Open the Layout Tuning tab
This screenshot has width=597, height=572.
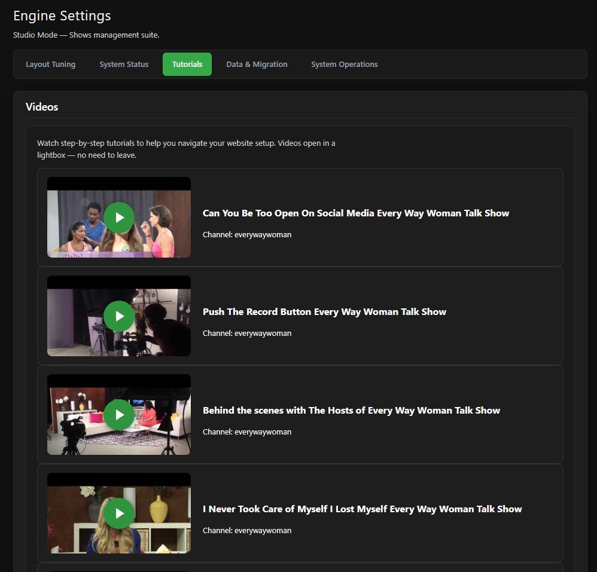click(x=51, y=65)
